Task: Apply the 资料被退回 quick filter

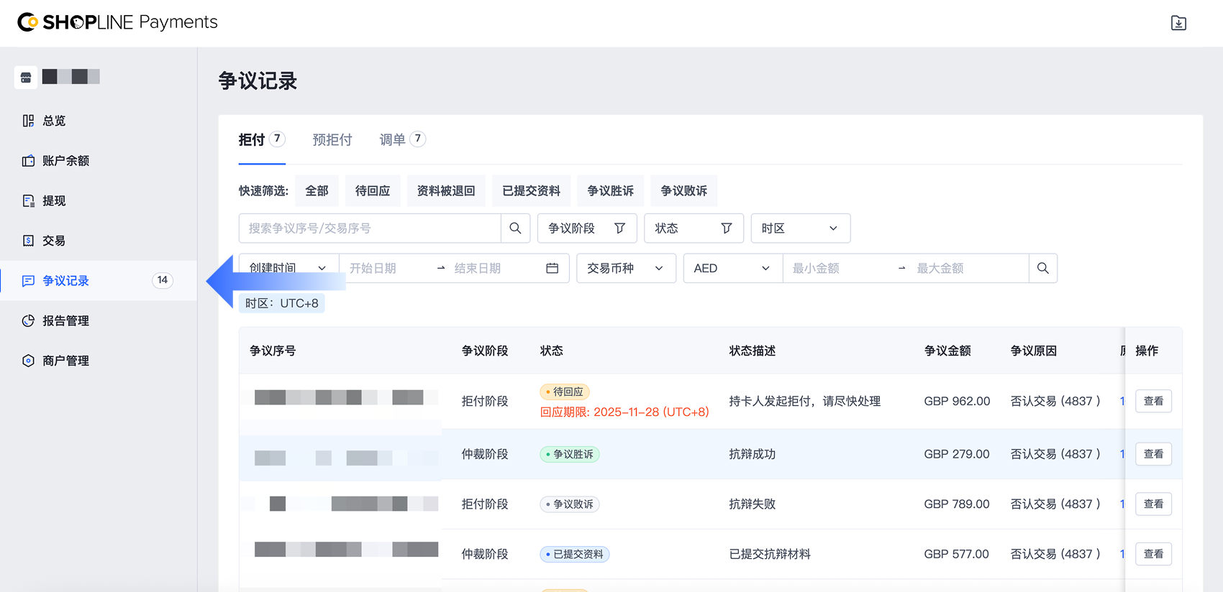Action: [x=446, y=190]
